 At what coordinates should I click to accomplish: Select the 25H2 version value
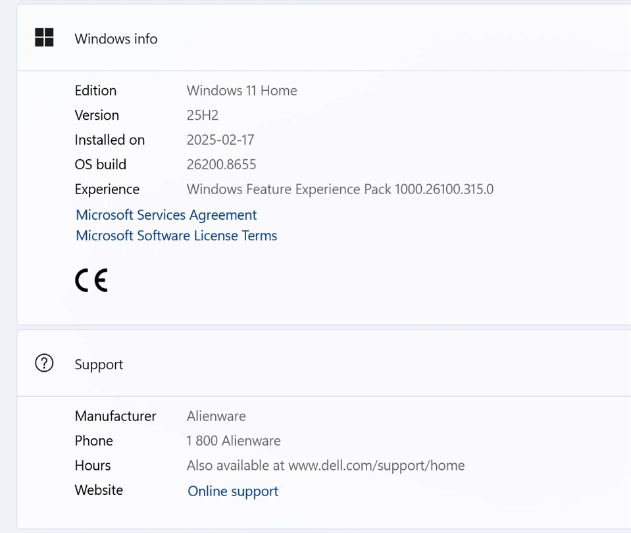tap(203, 115)
